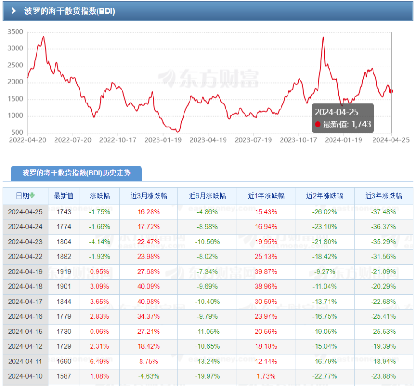Sort by 近6月涨跌幅 column header

(207, 196)
